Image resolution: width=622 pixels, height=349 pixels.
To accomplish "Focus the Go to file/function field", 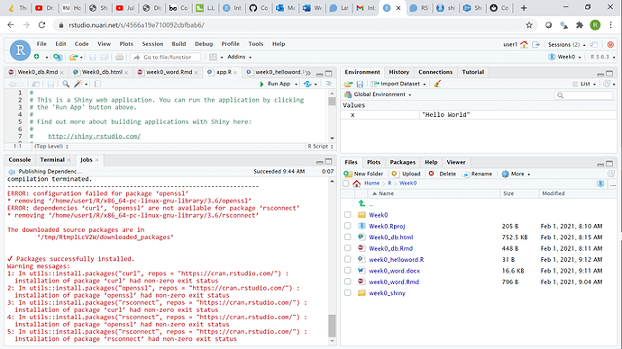I will click(166, 57).
